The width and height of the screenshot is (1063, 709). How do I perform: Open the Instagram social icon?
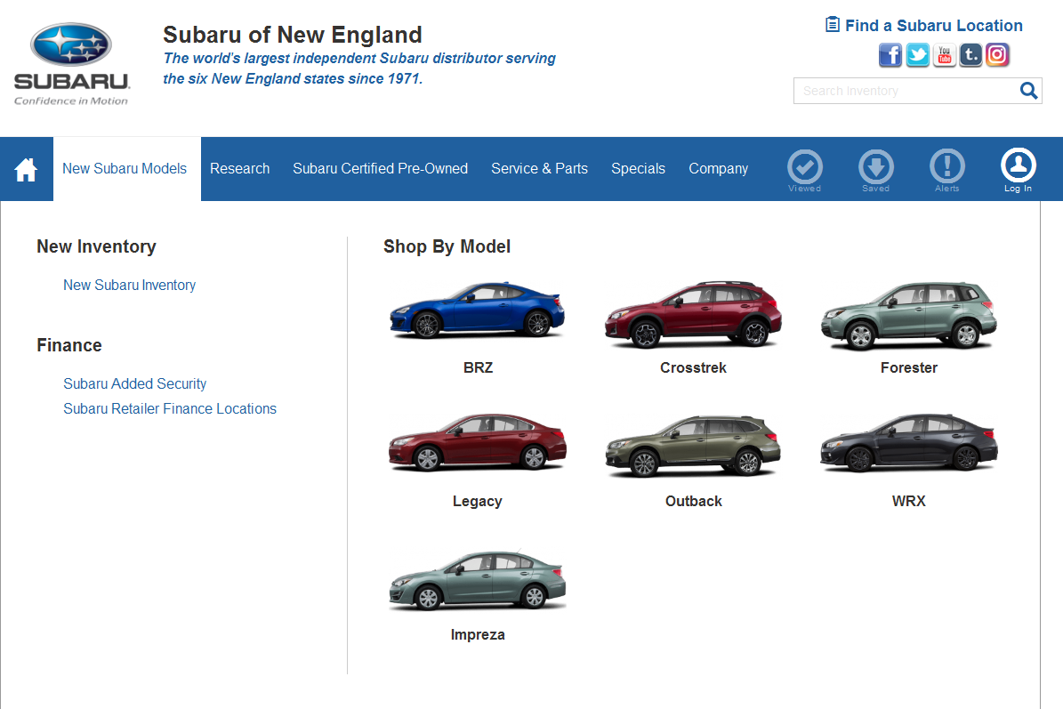[997, 55]
